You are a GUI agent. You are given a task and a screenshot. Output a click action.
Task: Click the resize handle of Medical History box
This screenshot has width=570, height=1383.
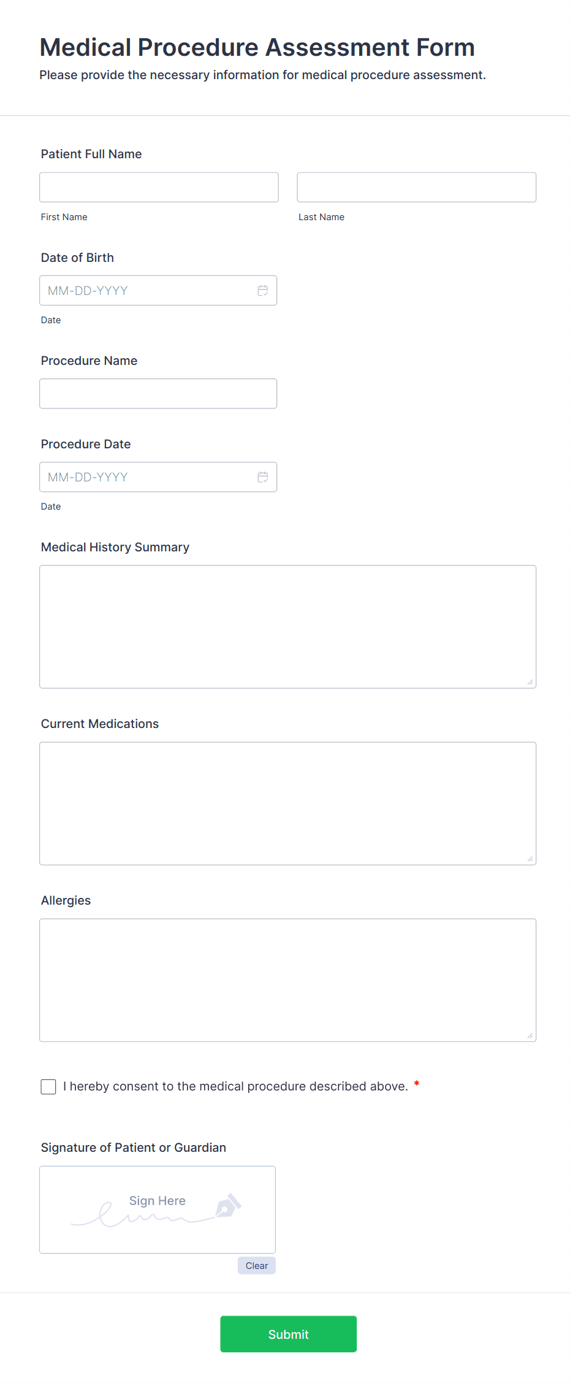click(x=530, y=681)
